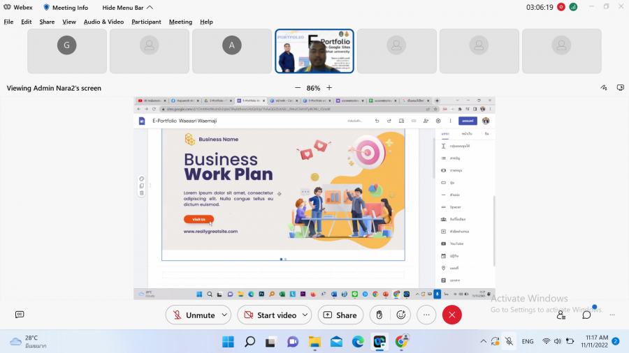Click the Share content button
This screenshot has height=353, width=629.
point(340,315)
